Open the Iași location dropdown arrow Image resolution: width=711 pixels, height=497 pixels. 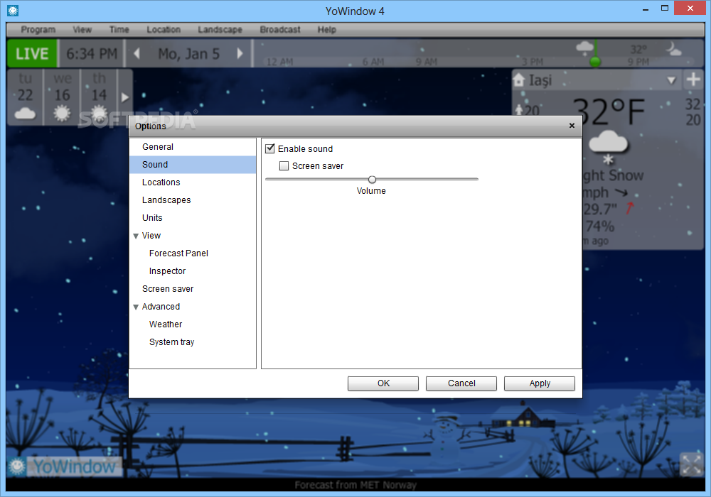672,80
